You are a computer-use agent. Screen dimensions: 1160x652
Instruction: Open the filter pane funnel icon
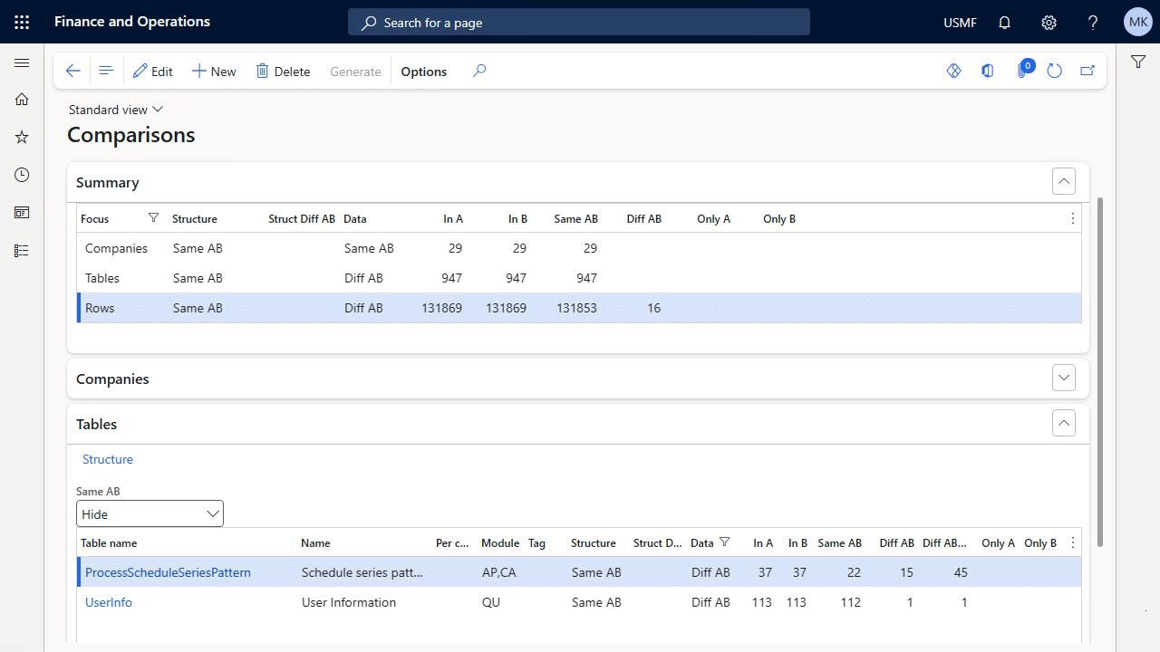coord(1137,62)
